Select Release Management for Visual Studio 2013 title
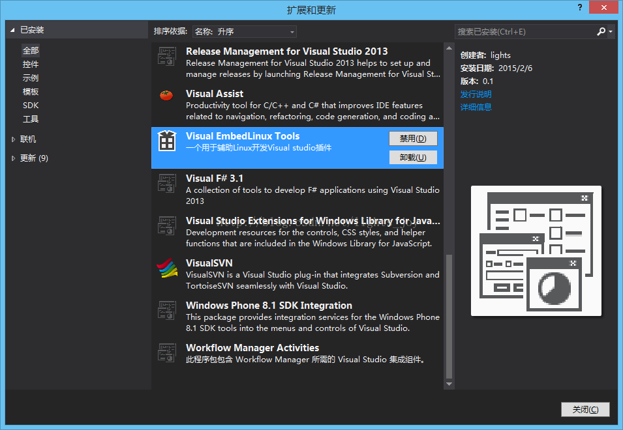This screenshot has height=430, width=623. coord(287,51)
